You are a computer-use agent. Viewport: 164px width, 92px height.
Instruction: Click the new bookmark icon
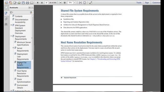(x=31, y=13)
